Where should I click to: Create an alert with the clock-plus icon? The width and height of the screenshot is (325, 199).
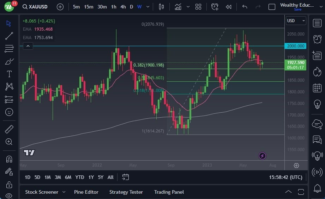tap(215, 7)
